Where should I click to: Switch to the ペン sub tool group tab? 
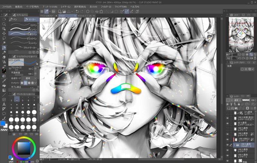16,20
